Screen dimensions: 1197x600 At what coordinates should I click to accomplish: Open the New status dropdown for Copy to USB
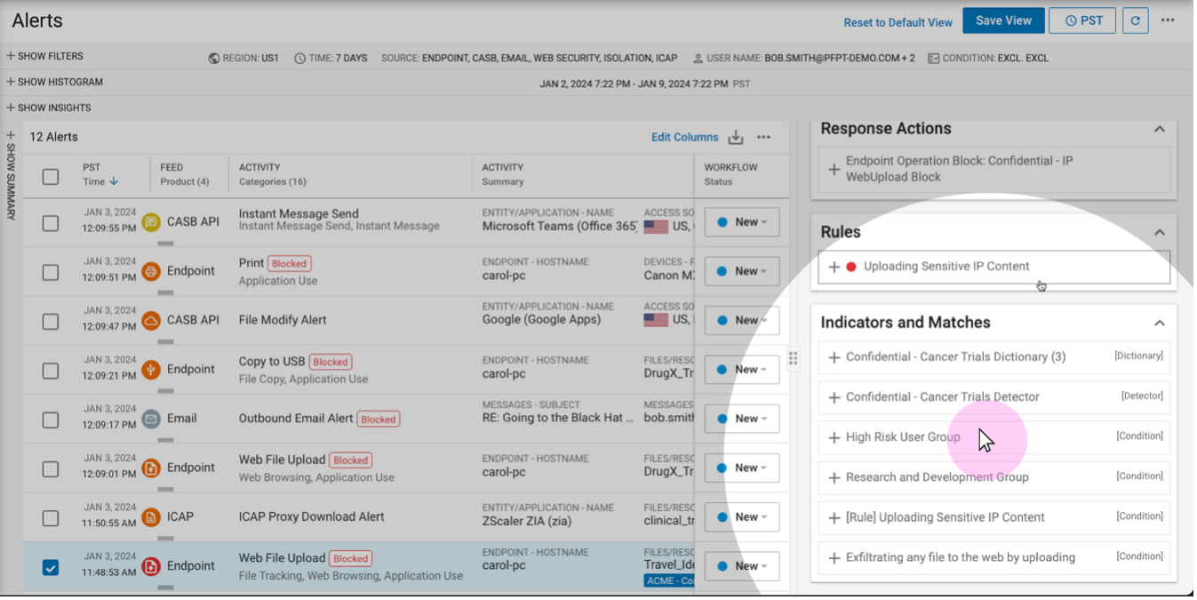pyautogui.click(x=742, y=369)
